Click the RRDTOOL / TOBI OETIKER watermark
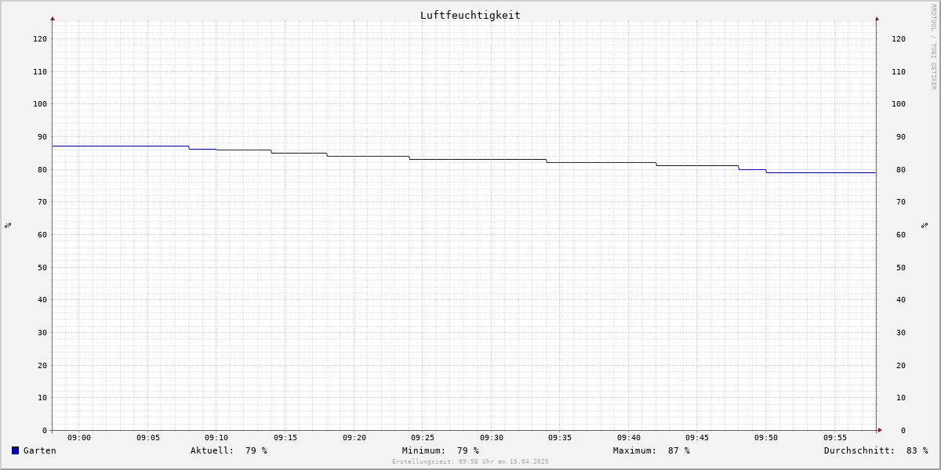Screen dimensions: 941x470 933,47
